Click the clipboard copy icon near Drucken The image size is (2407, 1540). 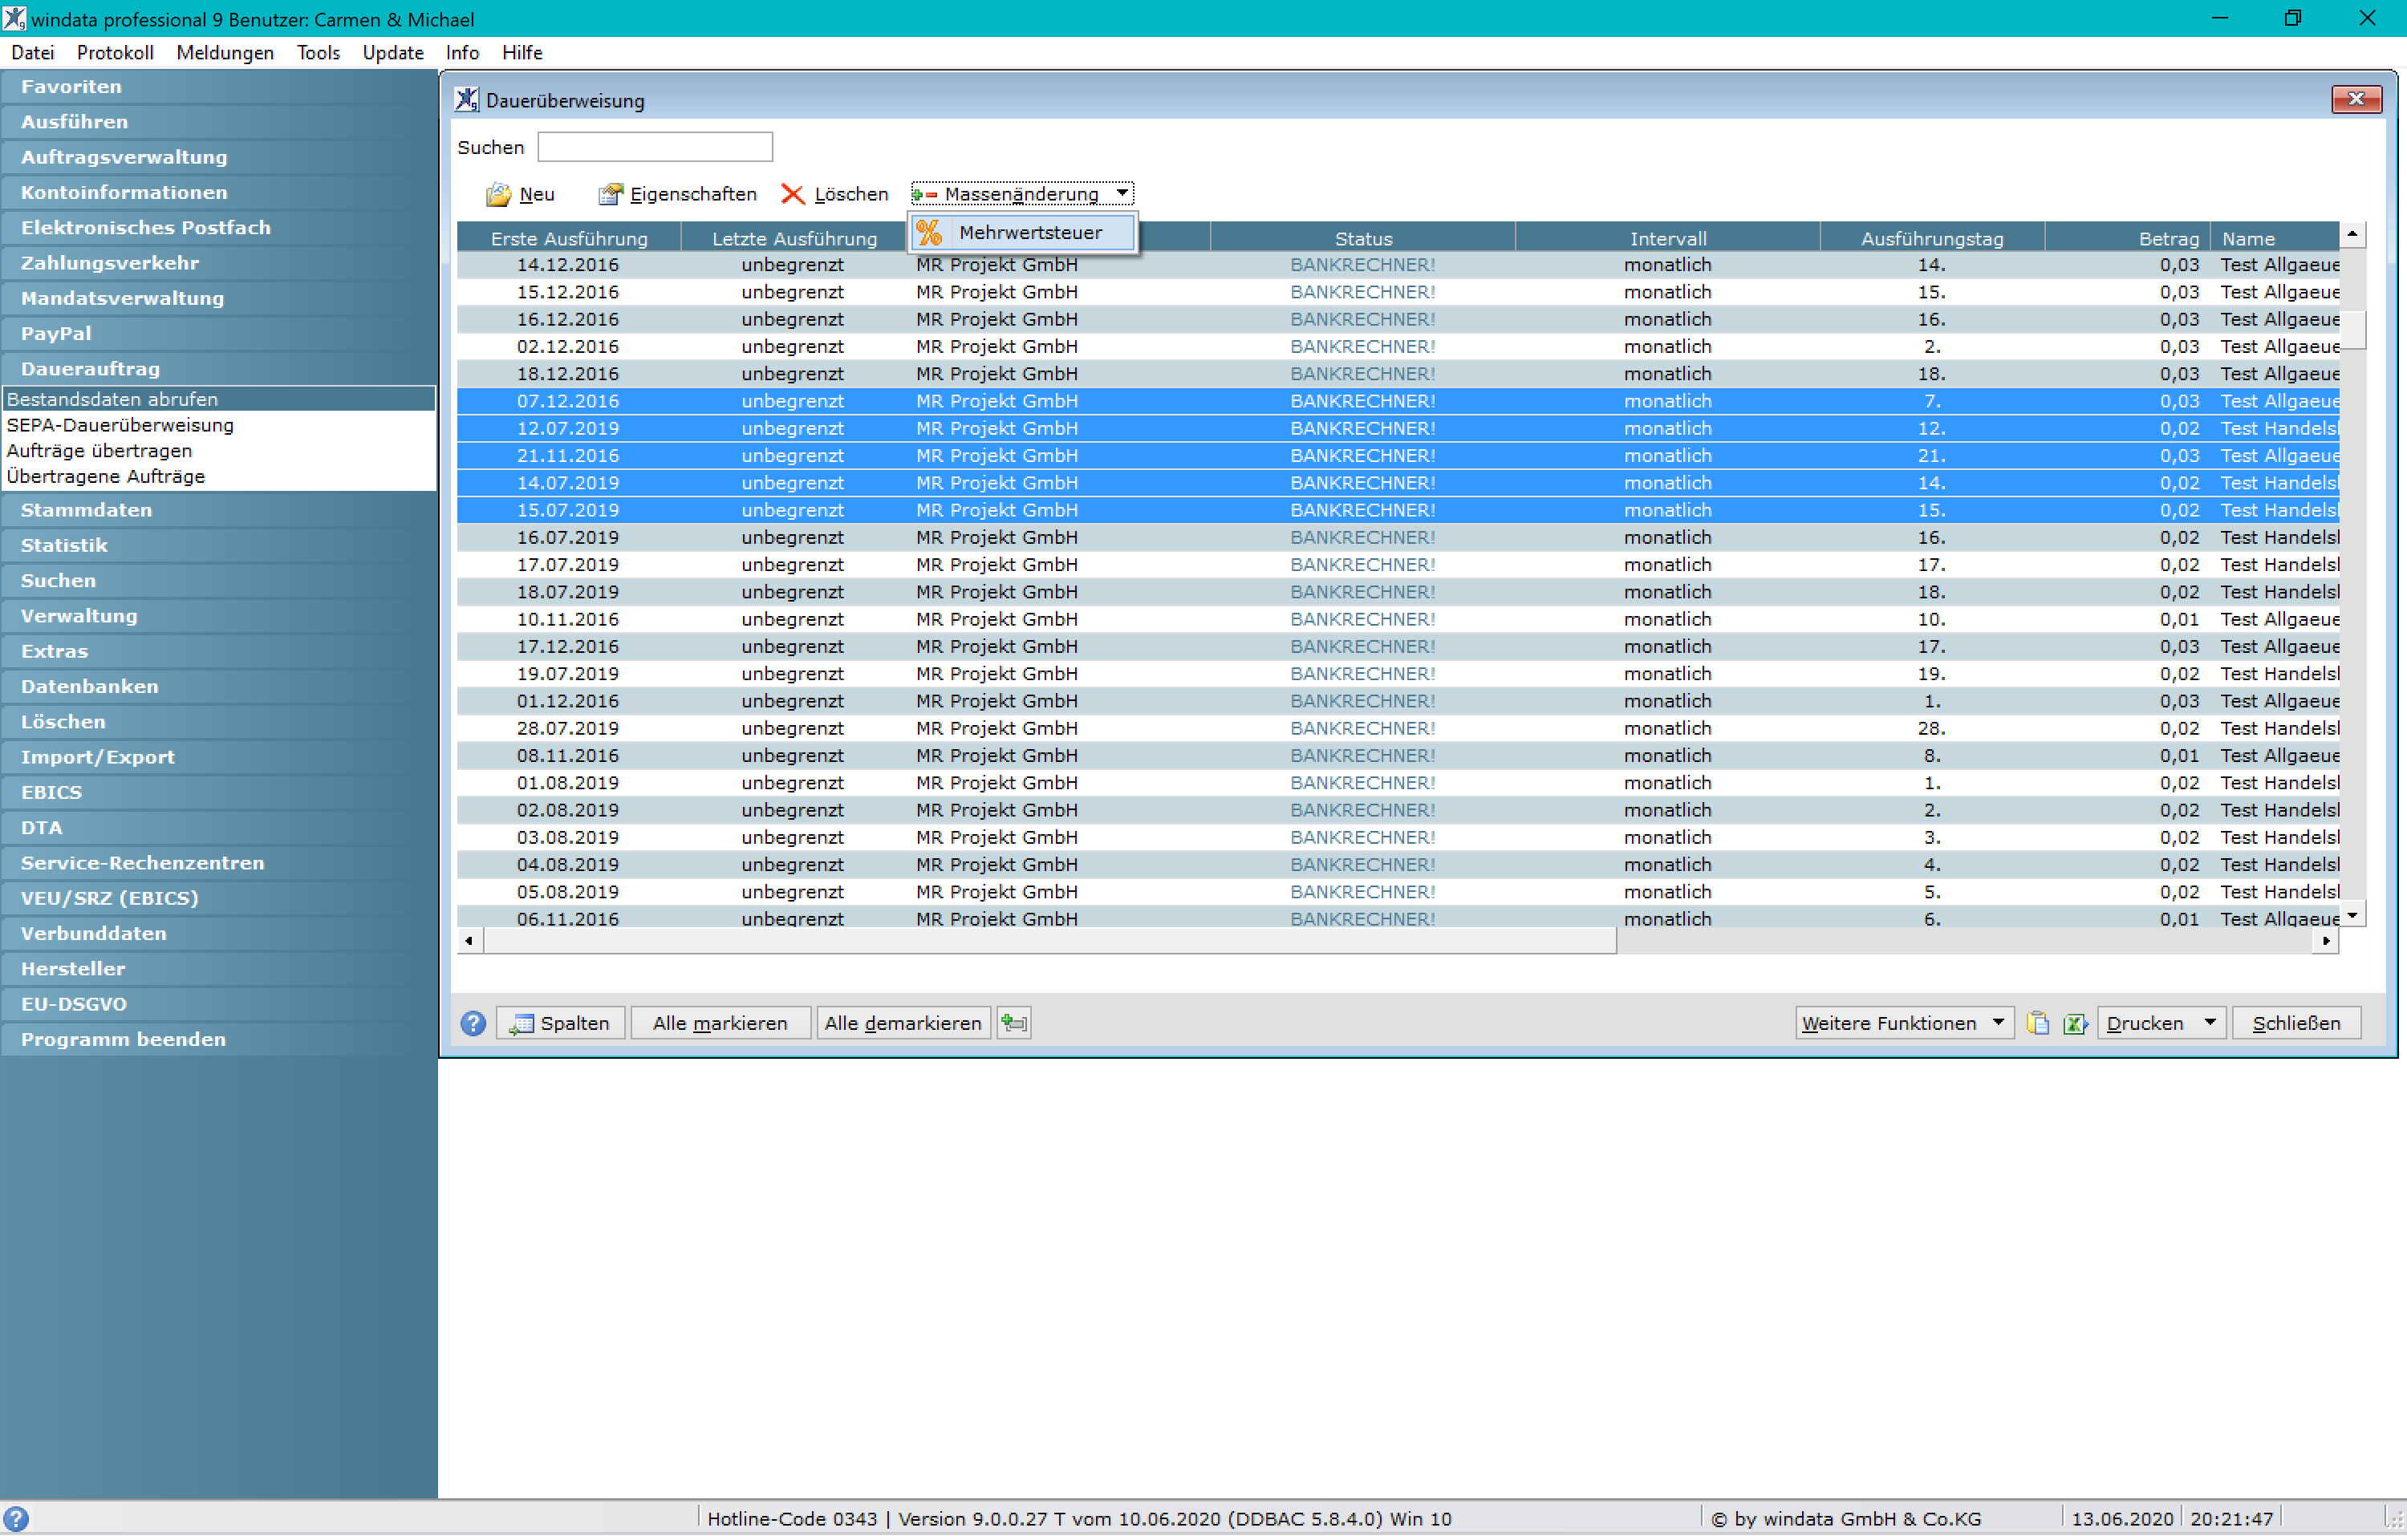pyautogui.click(x=2038, y=1023)
